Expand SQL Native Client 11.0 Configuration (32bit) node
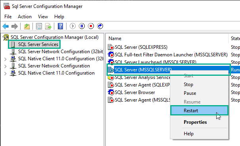The image size is (240, 146). click(x=6, y=59)
